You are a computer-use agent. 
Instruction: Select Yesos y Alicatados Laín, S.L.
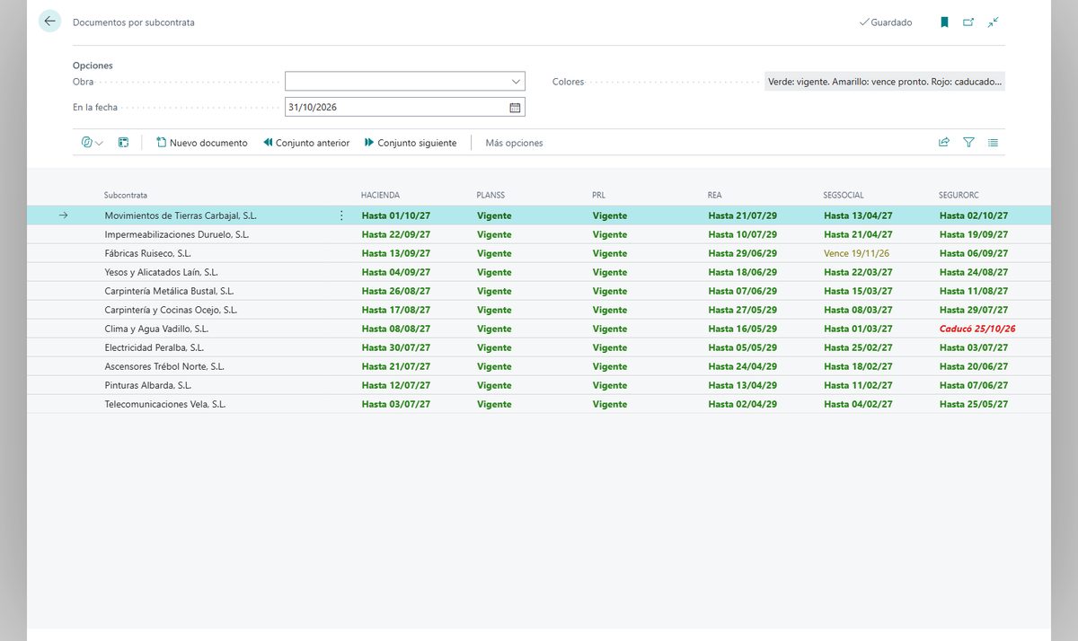click(x=161, y=272)
